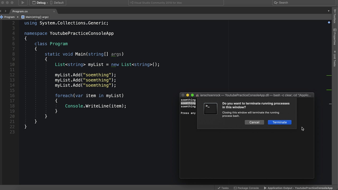Click the Run (play) button in toolbar

click(23, 3)
